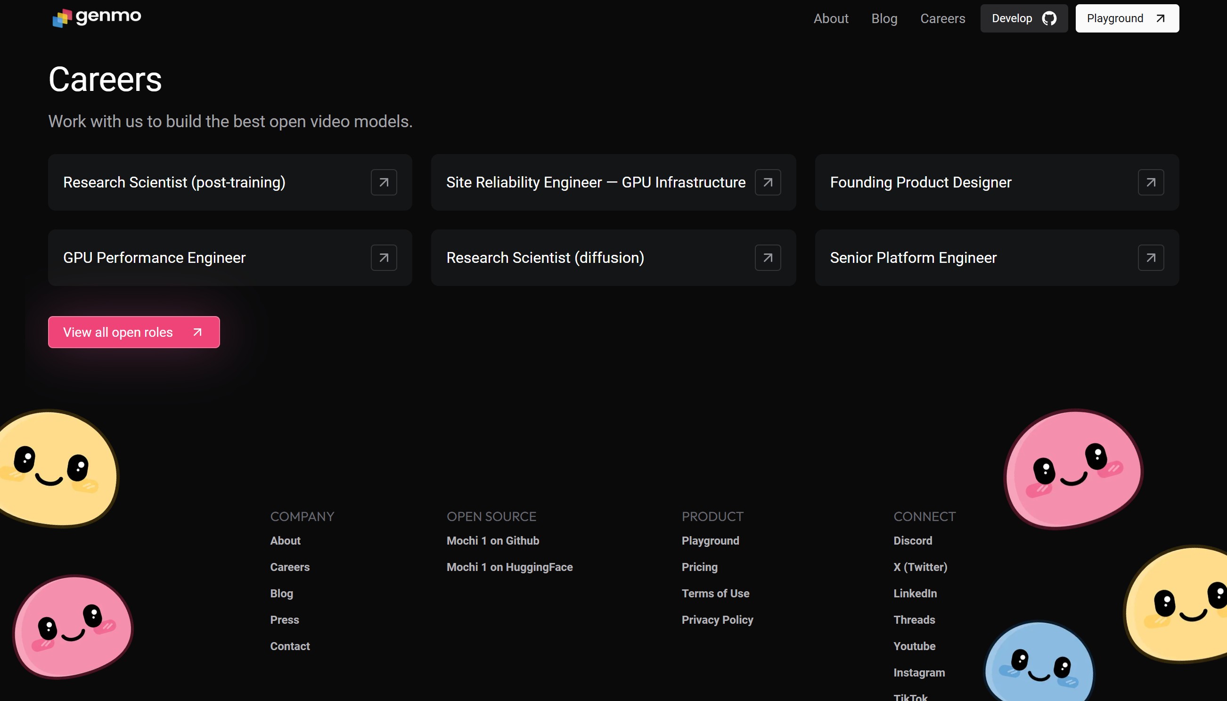Open Careers in the footer Company list
This screenshot has width=1227, height=701.
coord(290,567)
